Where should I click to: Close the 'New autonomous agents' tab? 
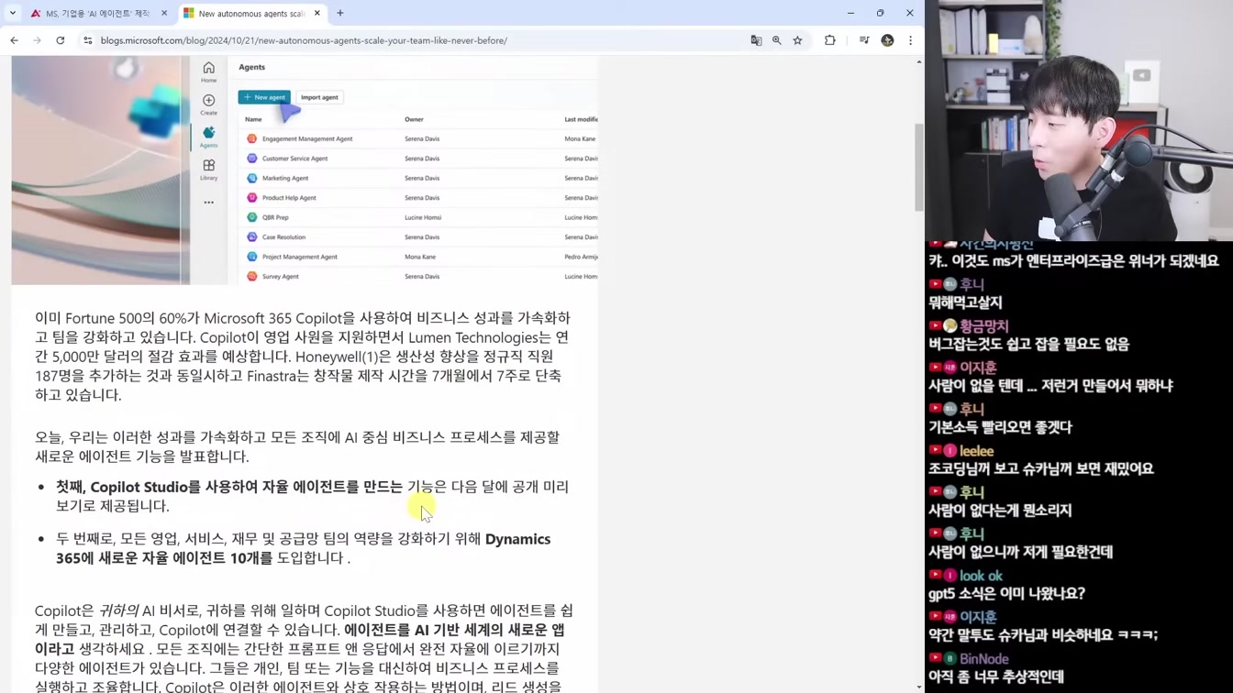[317, 13]
